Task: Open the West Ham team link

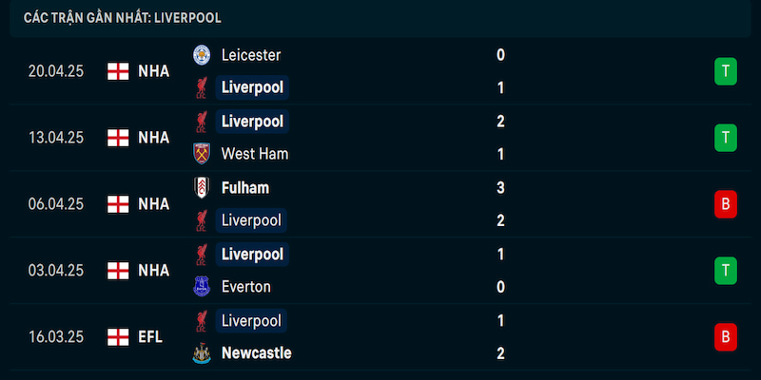Action: pos(255,154)
